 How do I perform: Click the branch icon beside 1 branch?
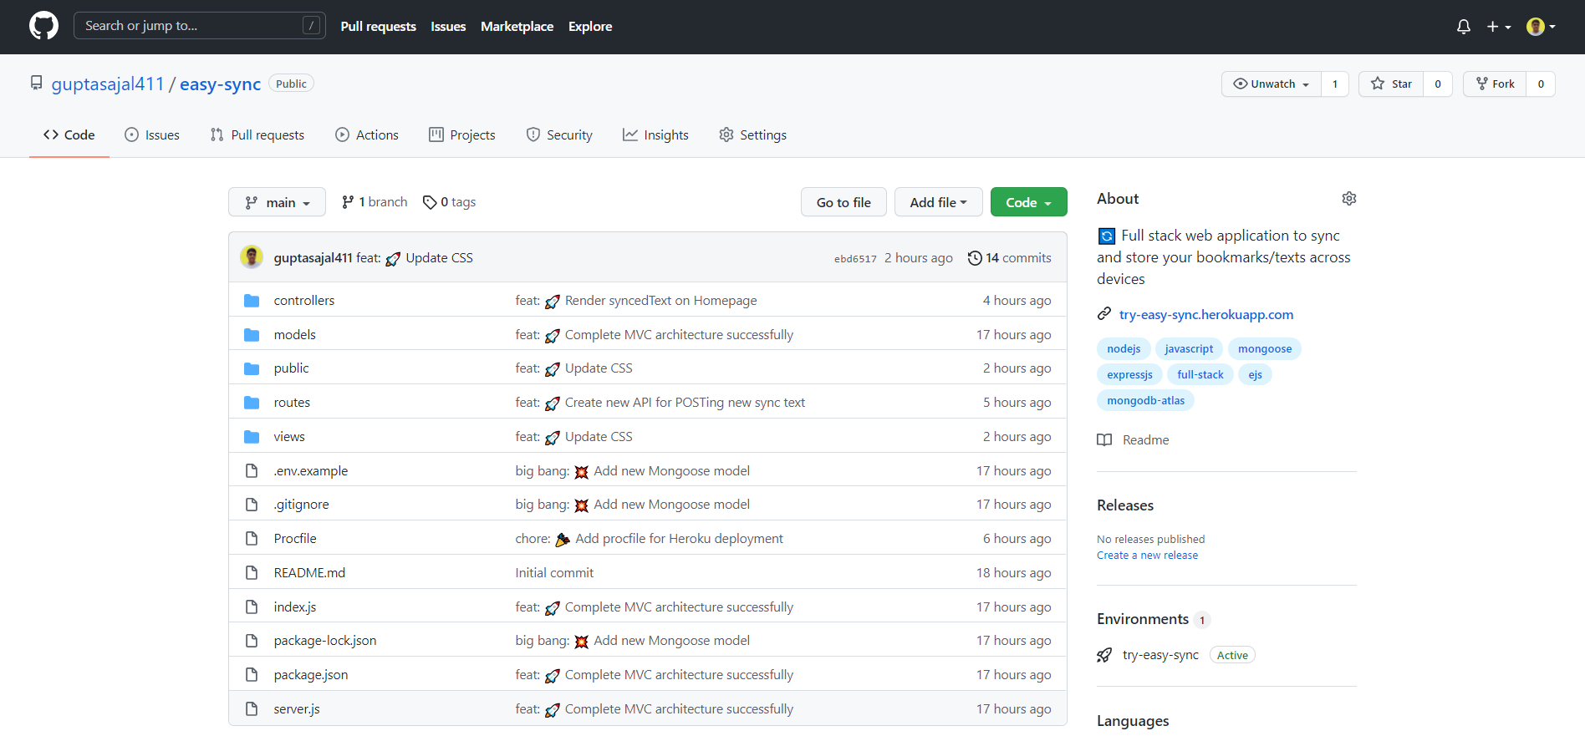(348, 202)
